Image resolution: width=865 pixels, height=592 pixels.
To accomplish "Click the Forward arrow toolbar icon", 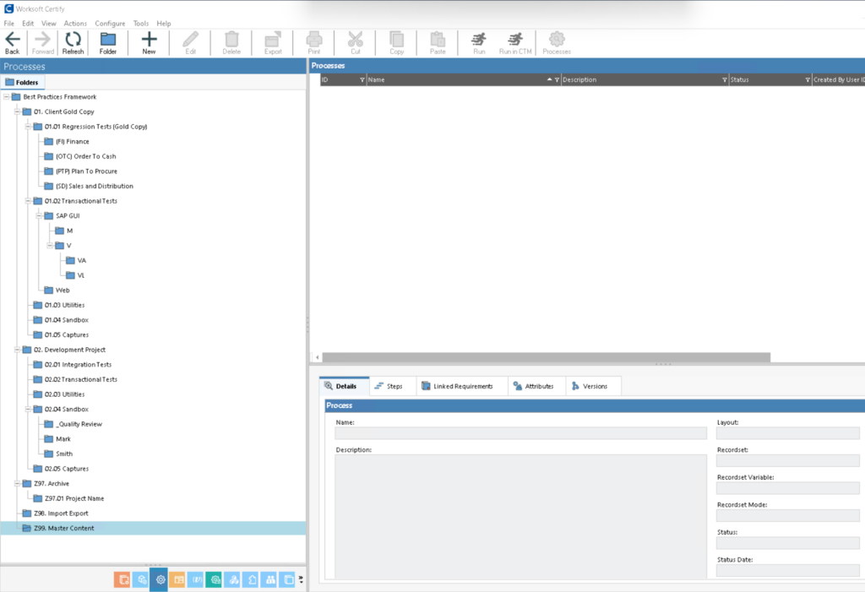I will pyautogui.click(x=42, y=43).
